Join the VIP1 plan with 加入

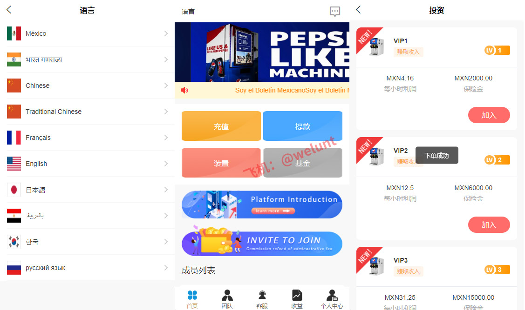pos(489,115)
